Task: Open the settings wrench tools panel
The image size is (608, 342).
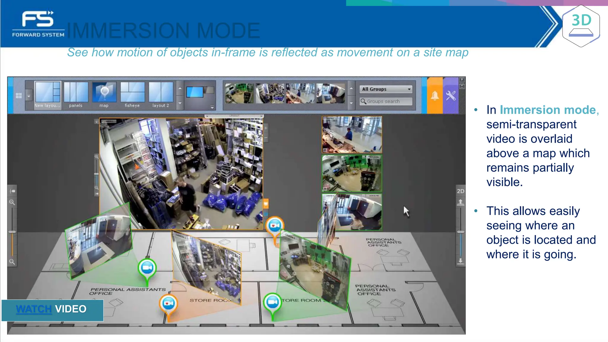Action: click(x=451, y=96)
